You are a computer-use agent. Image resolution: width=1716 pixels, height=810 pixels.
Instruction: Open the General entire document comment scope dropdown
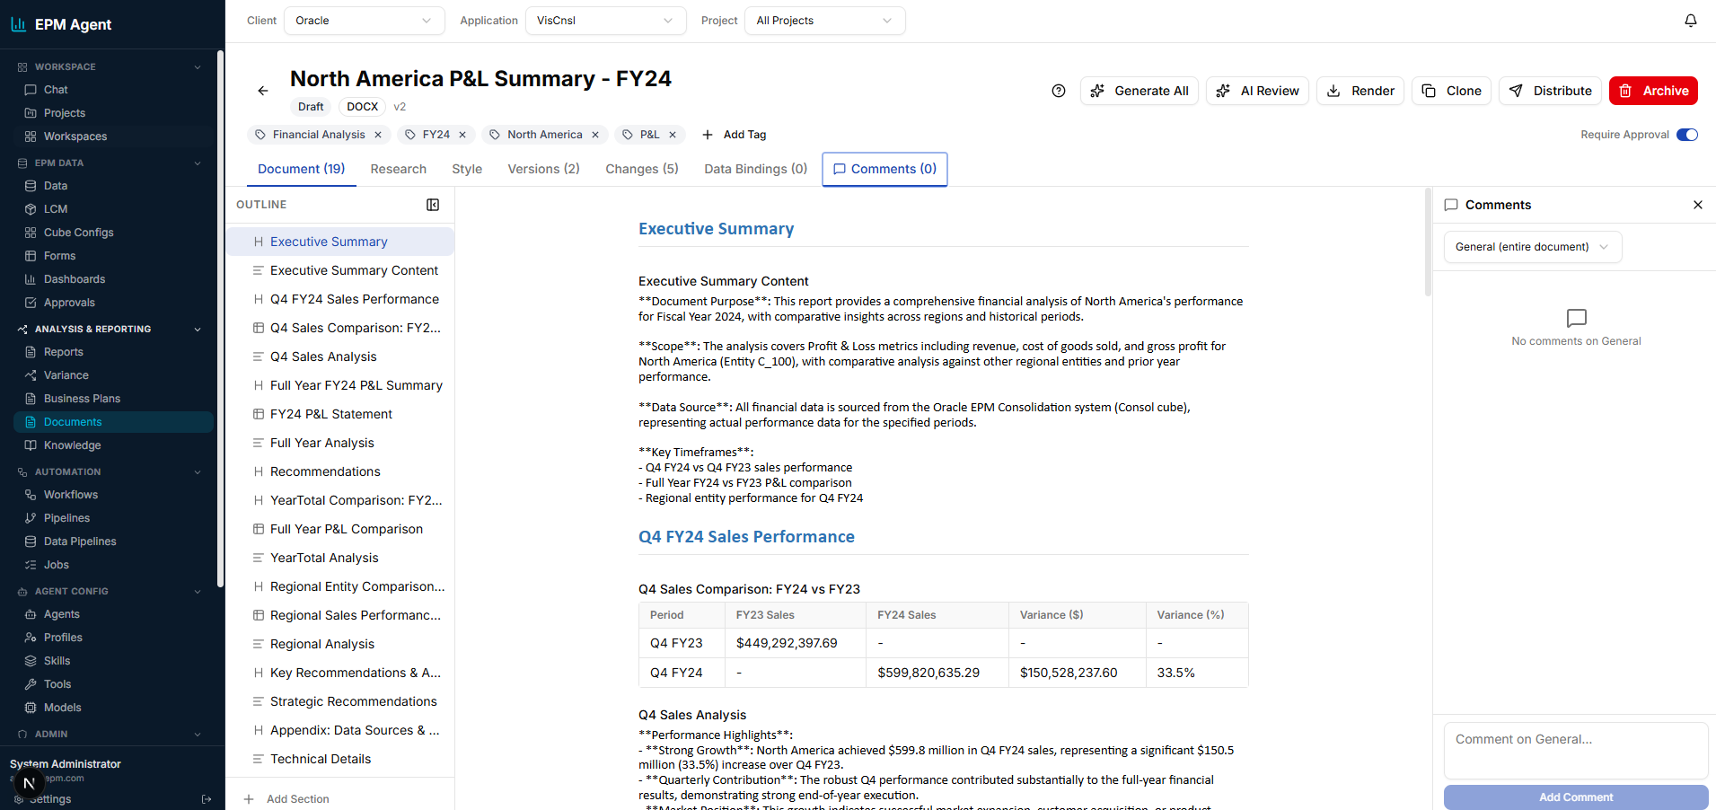pos(1532,247)
